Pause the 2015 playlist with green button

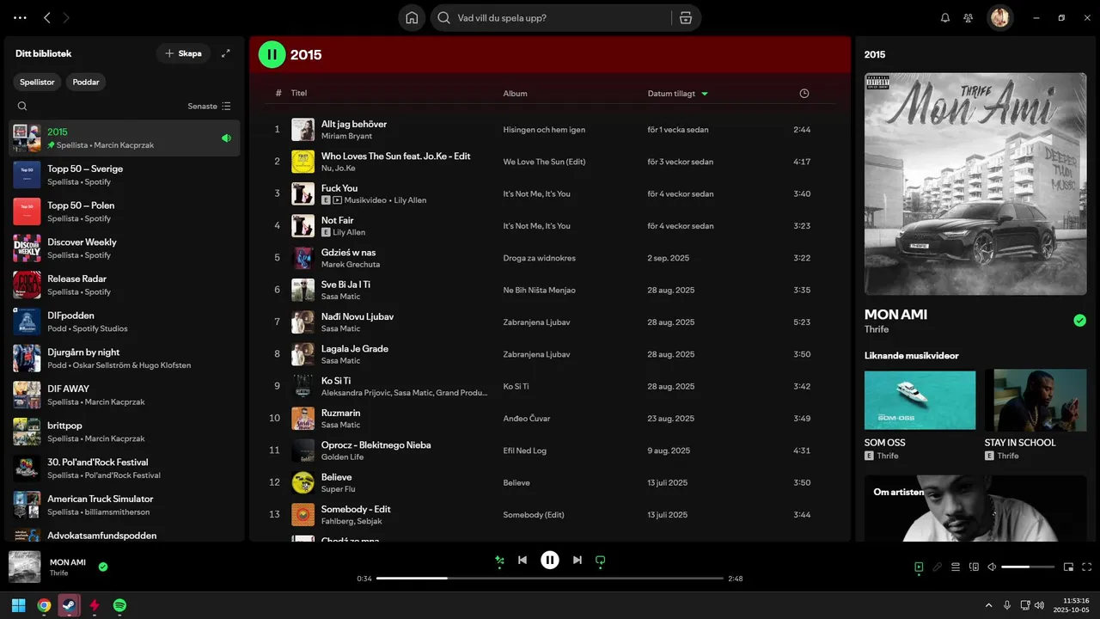click(272, 54)
